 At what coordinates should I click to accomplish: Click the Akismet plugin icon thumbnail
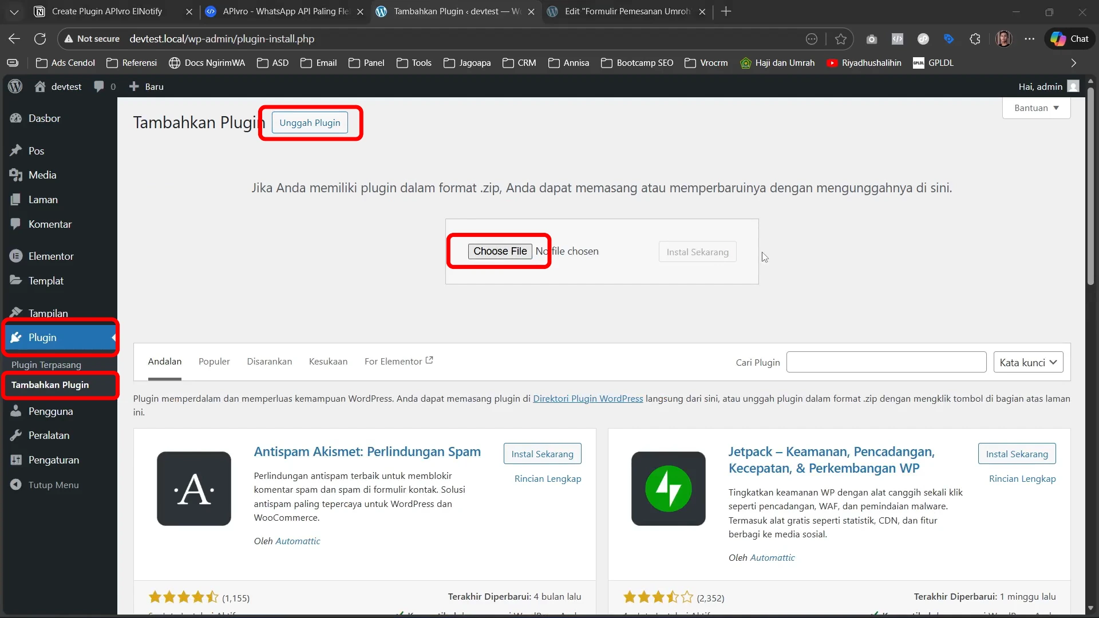194,489
